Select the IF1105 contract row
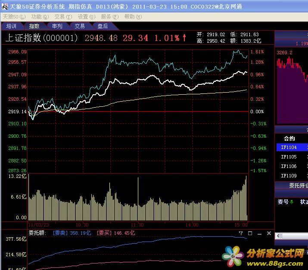308x270 pixels. [292, 157]
